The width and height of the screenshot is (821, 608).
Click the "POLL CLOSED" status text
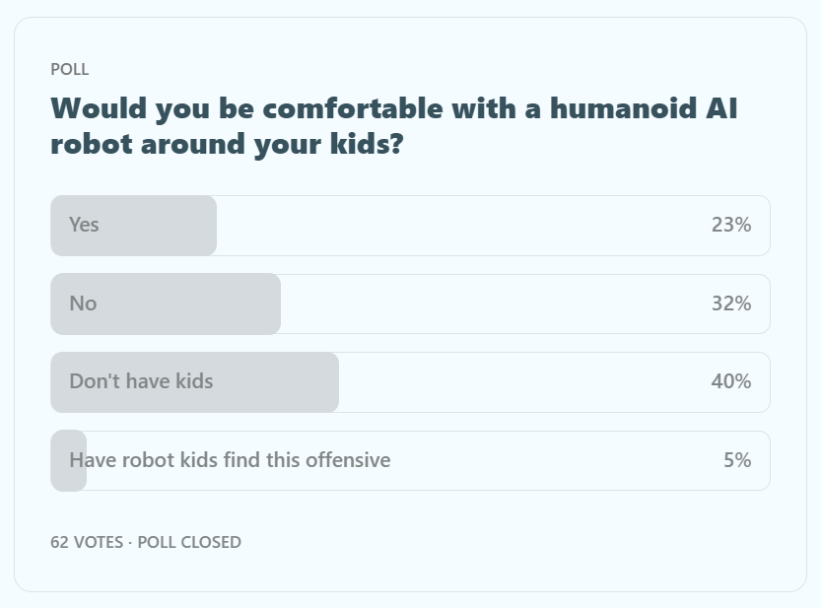point(189,542)
